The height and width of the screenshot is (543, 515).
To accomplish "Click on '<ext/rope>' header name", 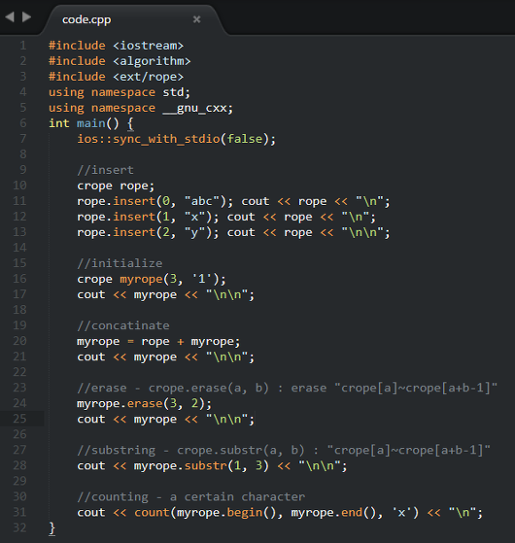I will tap(148, 76).
